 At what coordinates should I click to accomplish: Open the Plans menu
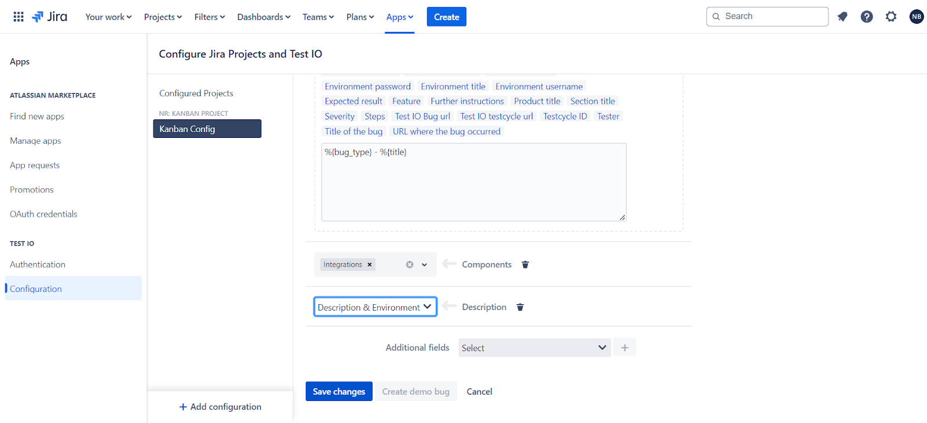360,17
